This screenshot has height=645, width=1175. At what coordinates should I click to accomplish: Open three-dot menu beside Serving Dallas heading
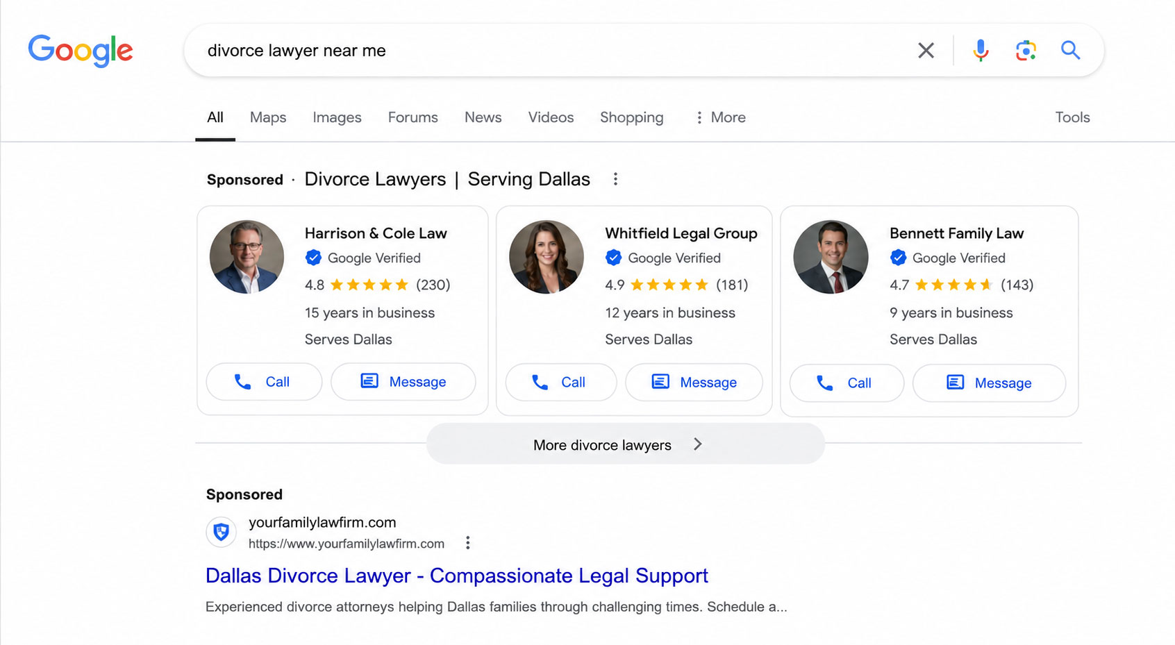[x=615, y=179]
